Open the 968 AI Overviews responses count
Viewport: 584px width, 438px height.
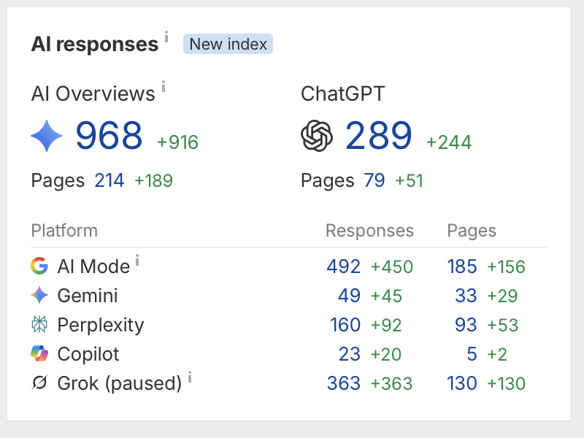(109, 135)
